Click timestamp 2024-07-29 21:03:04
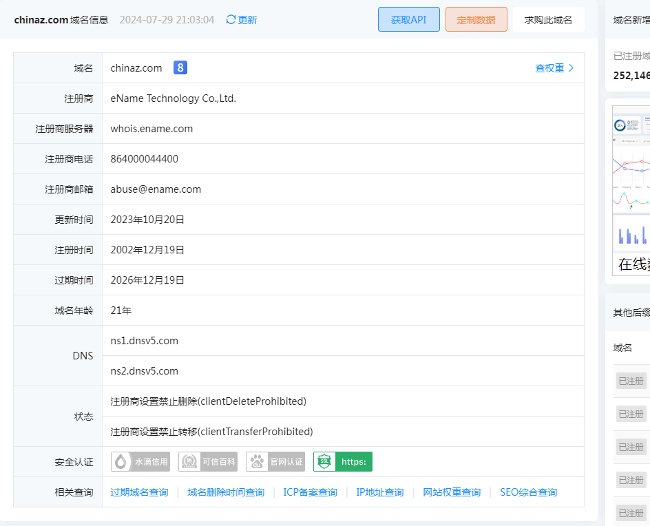This screenshot has width=650, height=526. pyautogui.click(x=167, y=20)
